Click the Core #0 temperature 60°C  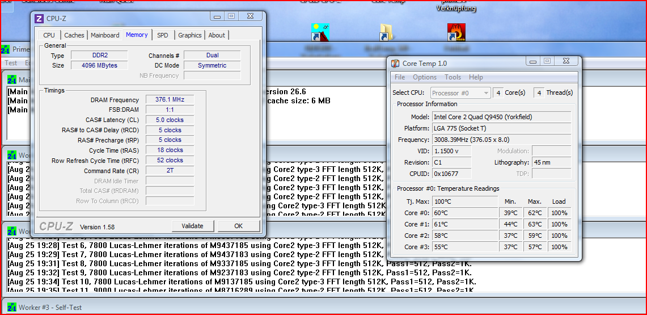pos(465,213)
